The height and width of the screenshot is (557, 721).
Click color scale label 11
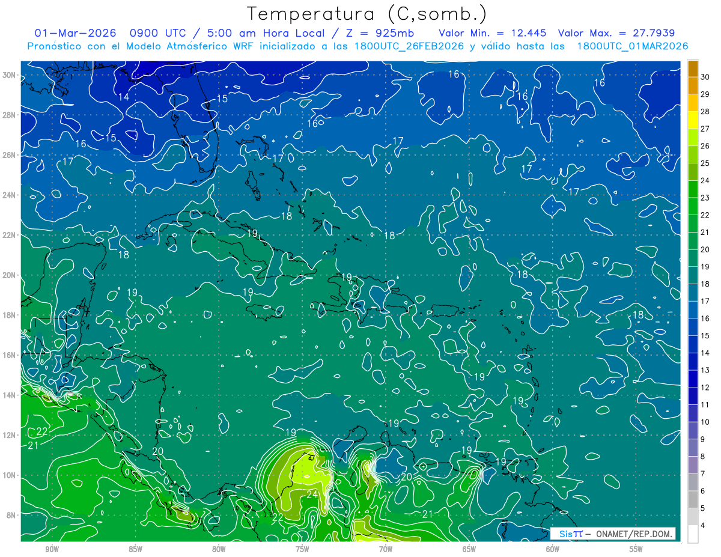click(705, 405)
